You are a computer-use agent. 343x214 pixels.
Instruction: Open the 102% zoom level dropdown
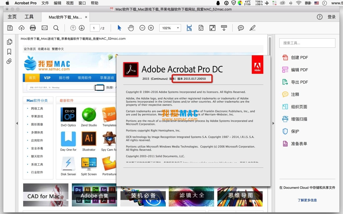(170, 28)
